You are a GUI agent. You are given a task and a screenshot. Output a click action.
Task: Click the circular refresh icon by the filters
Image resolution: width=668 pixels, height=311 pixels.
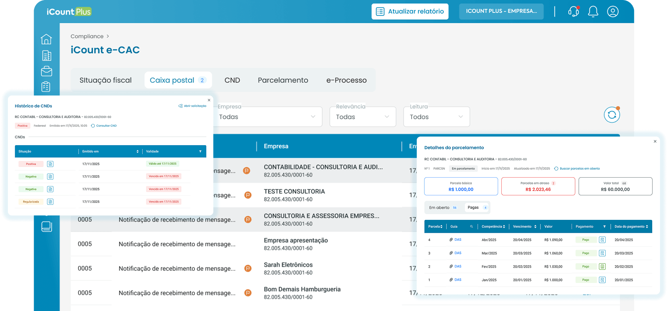pyautogui.click(x=612, y=115)
